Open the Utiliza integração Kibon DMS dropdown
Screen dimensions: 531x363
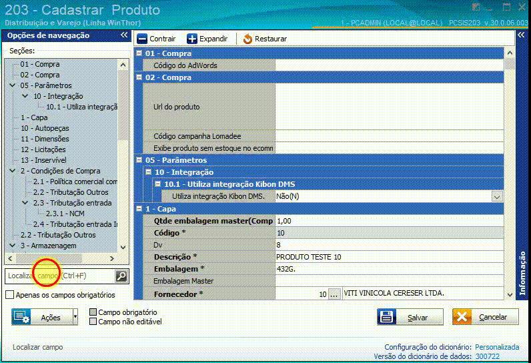tap(497, 196)
